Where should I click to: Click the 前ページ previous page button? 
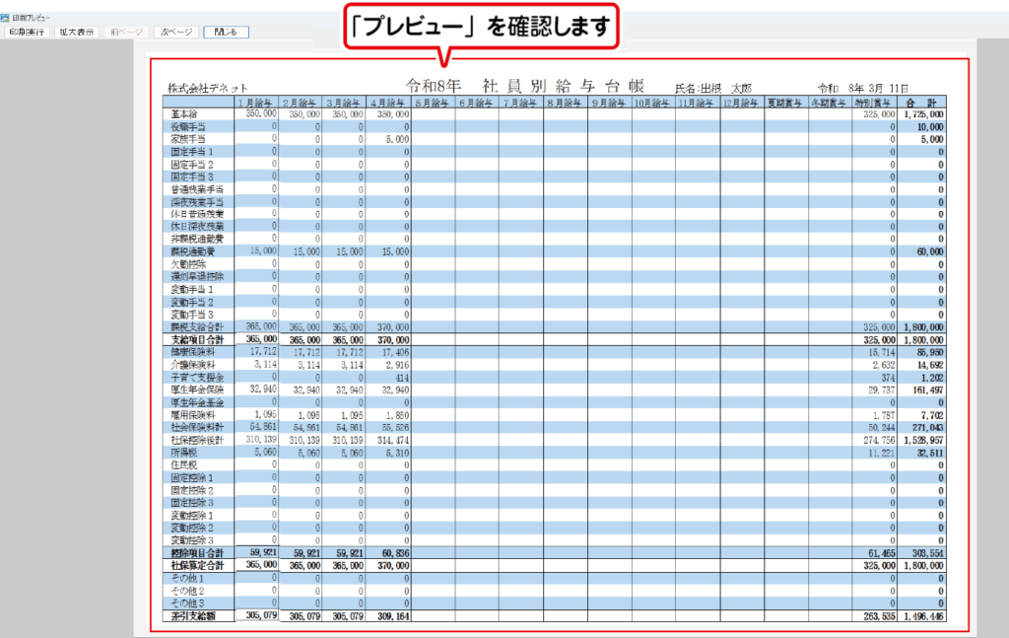click(x=125, y=32)
